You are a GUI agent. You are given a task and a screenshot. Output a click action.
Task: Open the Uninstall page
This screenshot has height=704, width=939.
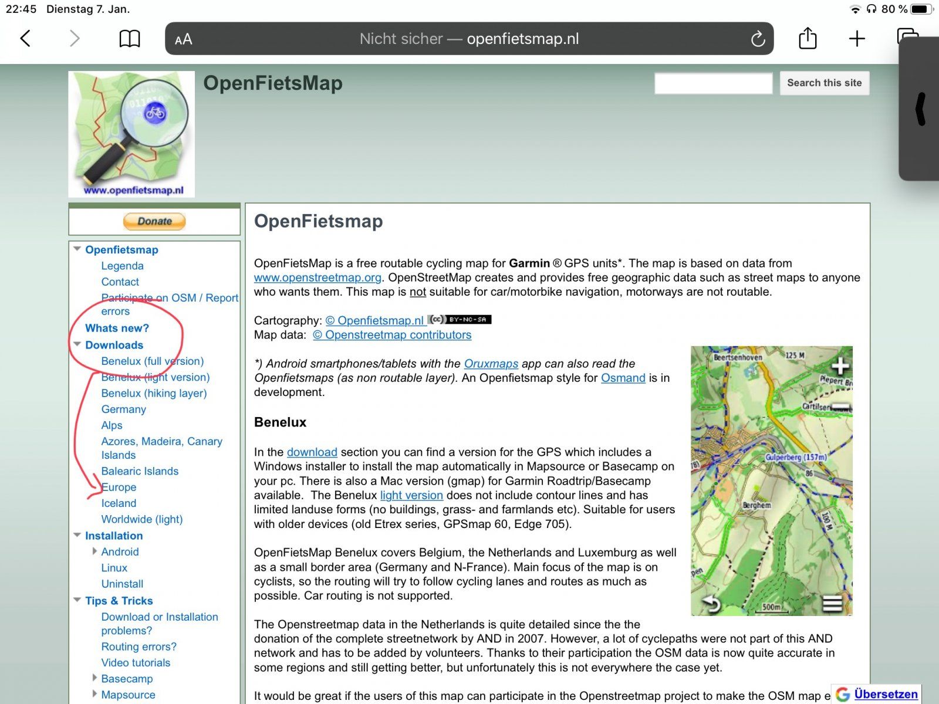(x=122, y=584)
